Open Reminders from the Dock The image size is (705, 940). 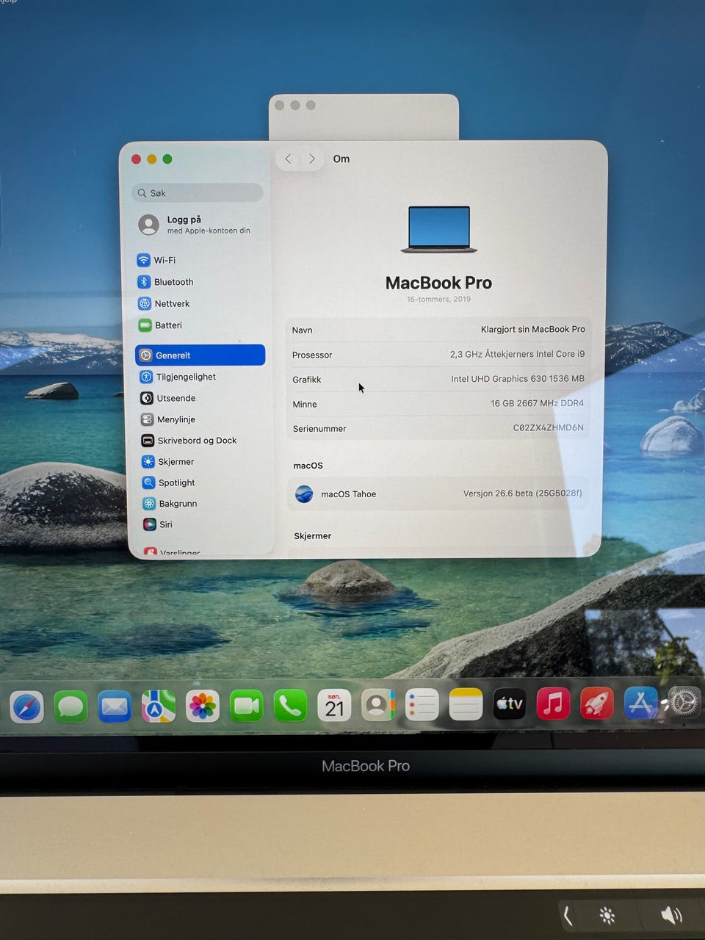[x=422, y=706]
